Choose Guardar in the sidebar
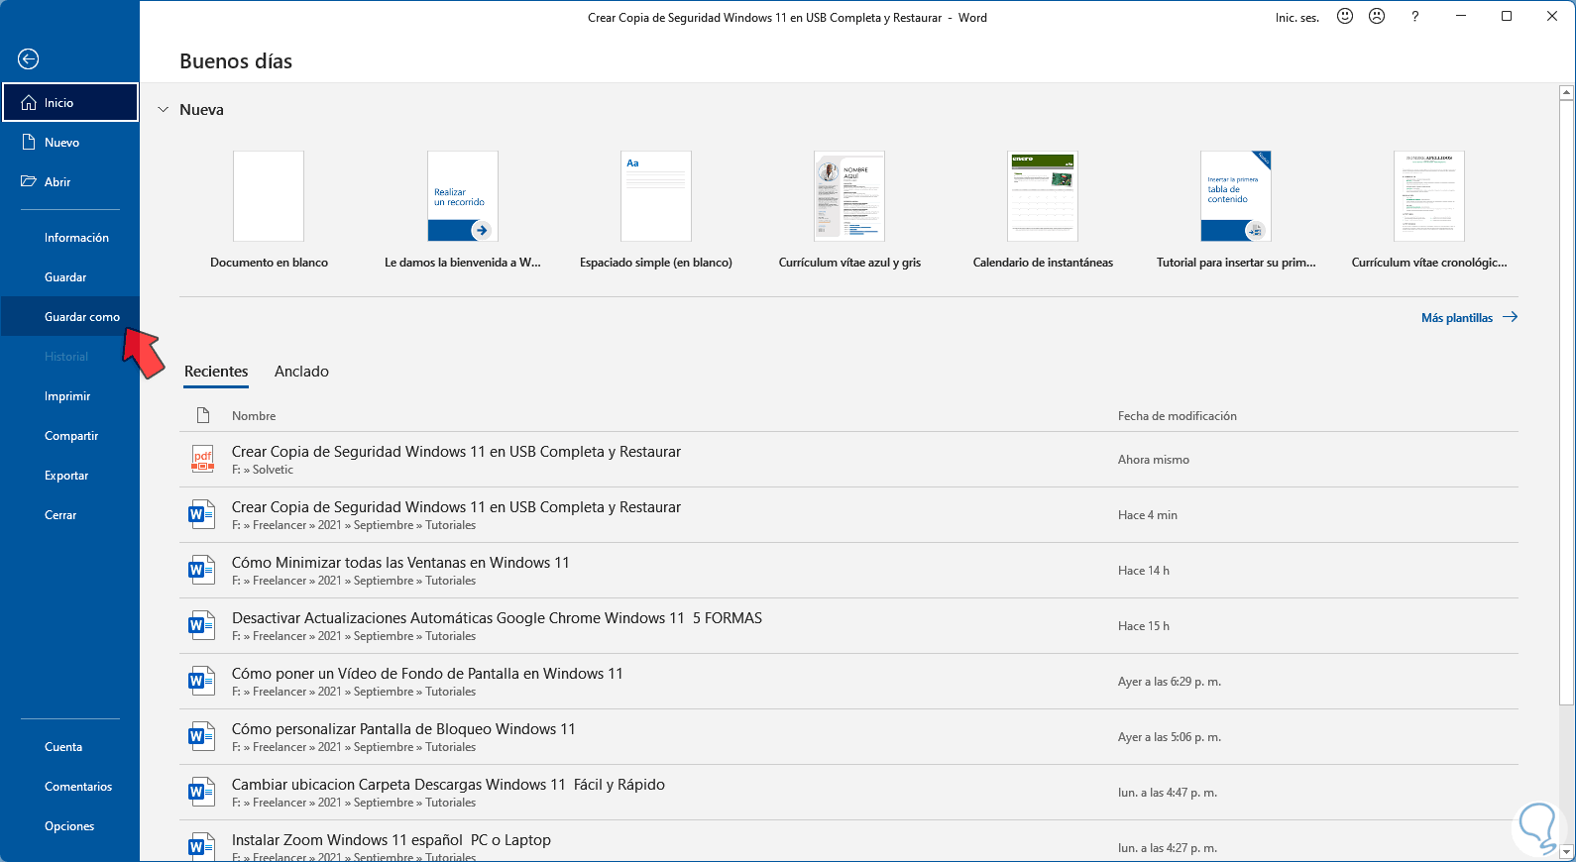This screenshot has height=862, width=1576. [x=70, y=277]
